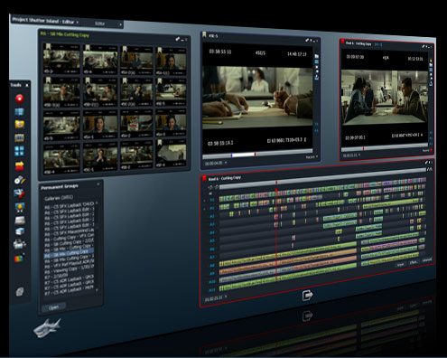Expand the Project Shutter Island dropdown arrow

pos(78,22)
